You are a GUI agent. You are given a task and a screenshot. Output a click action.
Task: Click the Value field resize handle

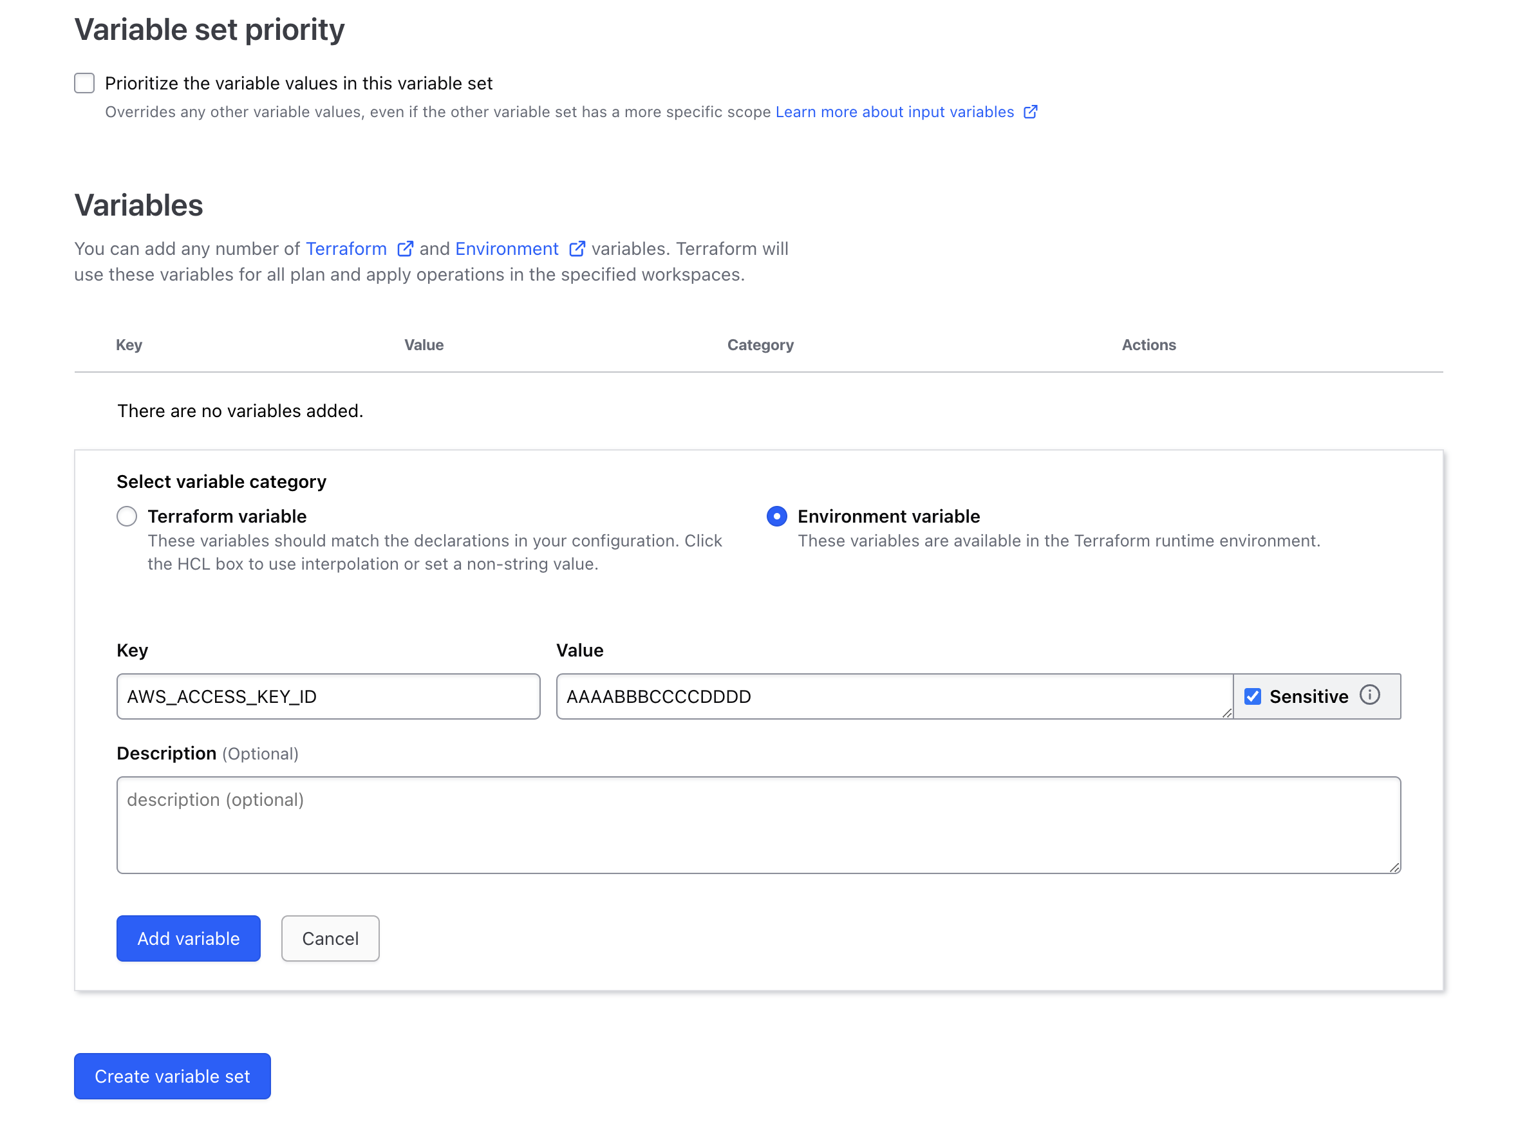pyautogui.click(x=1227, y=713)
